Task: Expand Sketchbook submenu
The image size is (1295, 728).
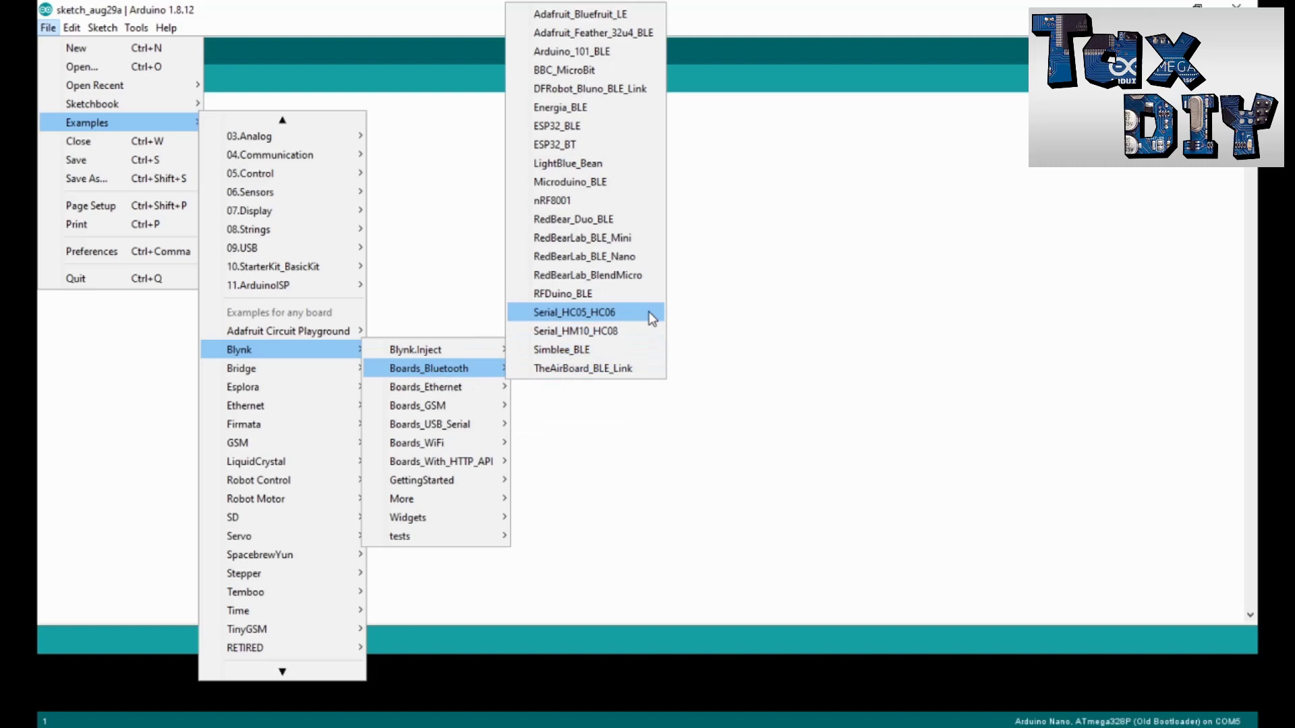Action: pos(120,104)
